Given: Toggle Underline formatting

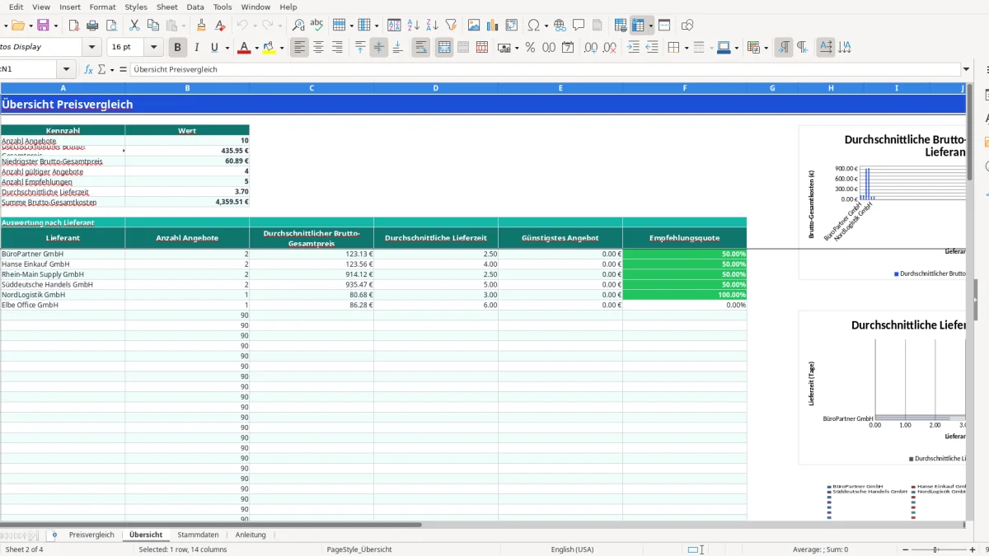Looking at the screenshot, I should tap(214, 48).
